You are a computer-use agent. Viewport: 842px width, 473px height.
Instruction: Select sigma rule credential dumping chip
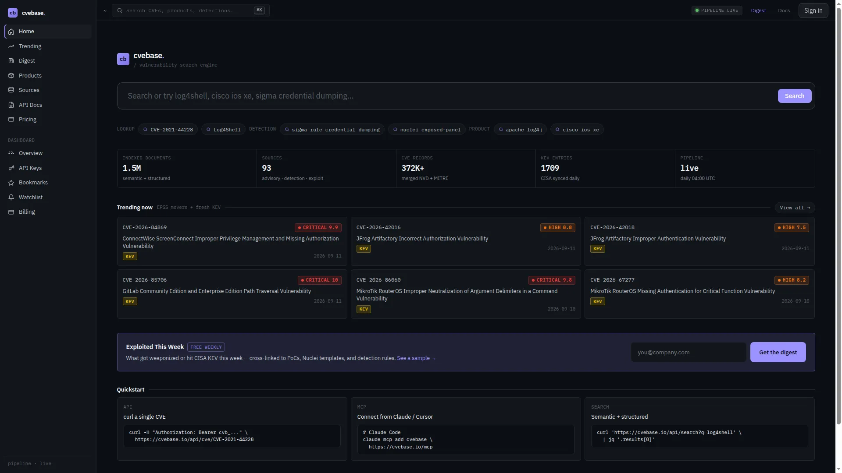tap(332, 130)
